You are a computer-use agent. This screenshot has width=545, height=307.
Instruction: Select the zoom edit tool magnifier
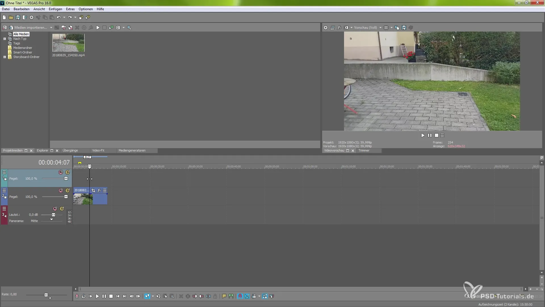coord(172,296)
